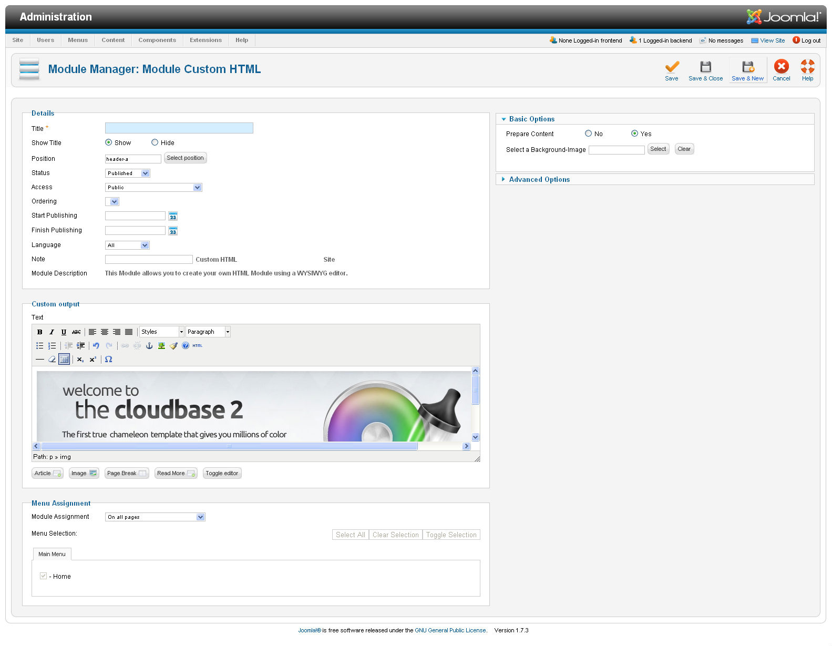Clean up messy code with broom icon

[x=173, y=346]
